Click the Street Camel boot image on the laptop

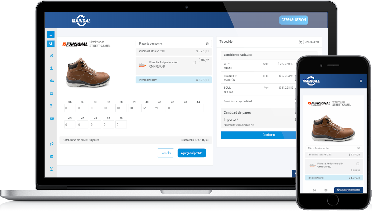click(x=88, y=72)
